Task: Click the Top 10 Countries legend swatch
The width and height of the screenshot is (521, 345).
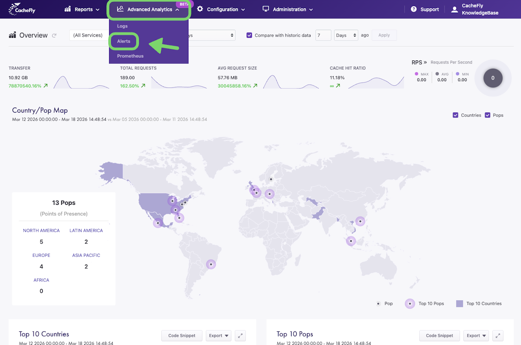Action: click(460, 304)
